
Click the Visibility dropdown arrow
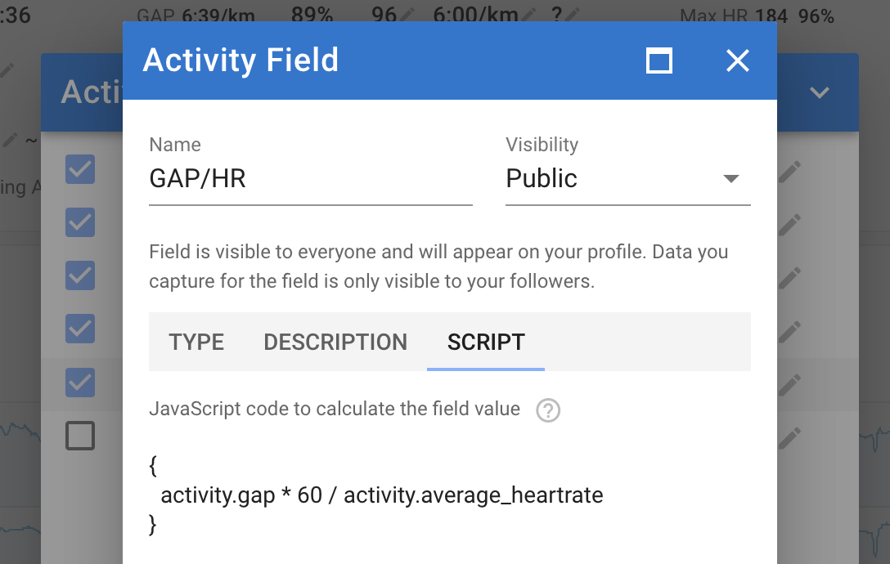point(731,179)
